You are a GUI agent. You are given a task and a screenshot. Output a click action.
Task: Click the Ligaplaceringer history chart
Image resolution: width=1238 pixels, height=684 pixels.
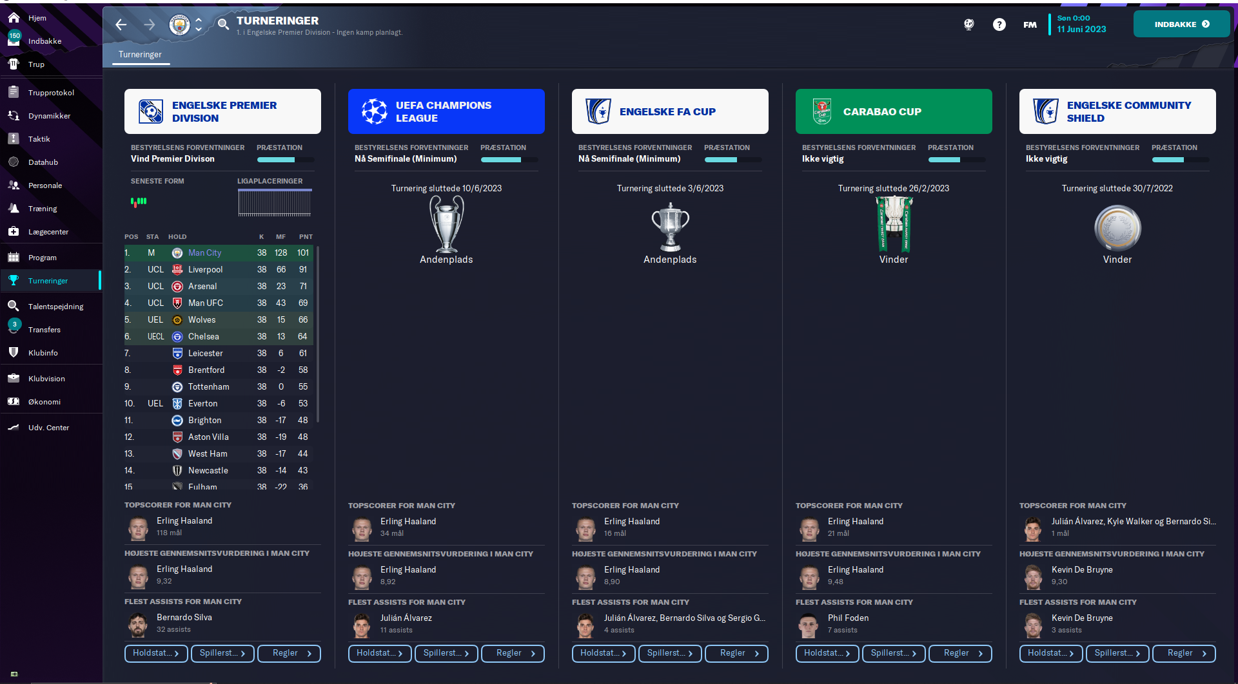click(275, 203)
